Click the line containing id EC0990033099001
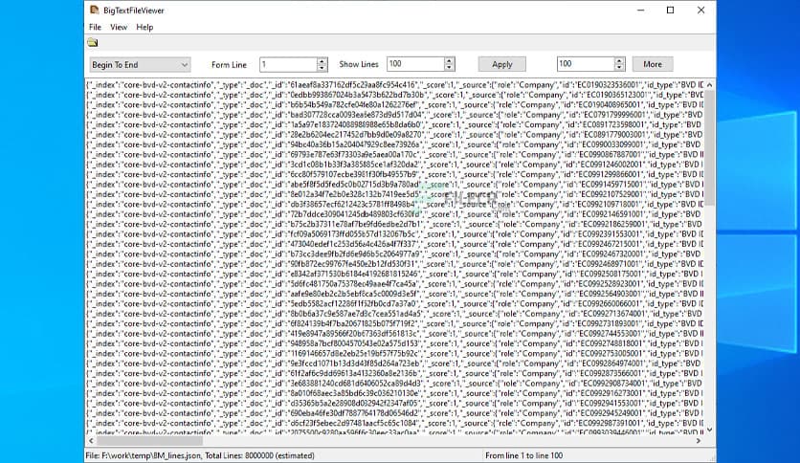The height and width of the screenshot is (463, 800). pos(395,144)
